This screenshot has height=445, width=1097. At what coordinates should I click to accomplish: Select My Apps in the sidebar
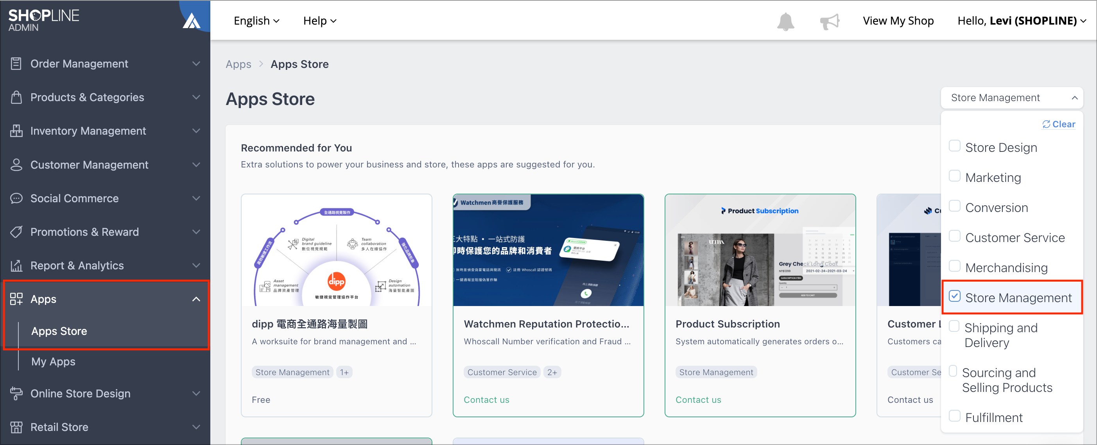[x=53, y=362]
